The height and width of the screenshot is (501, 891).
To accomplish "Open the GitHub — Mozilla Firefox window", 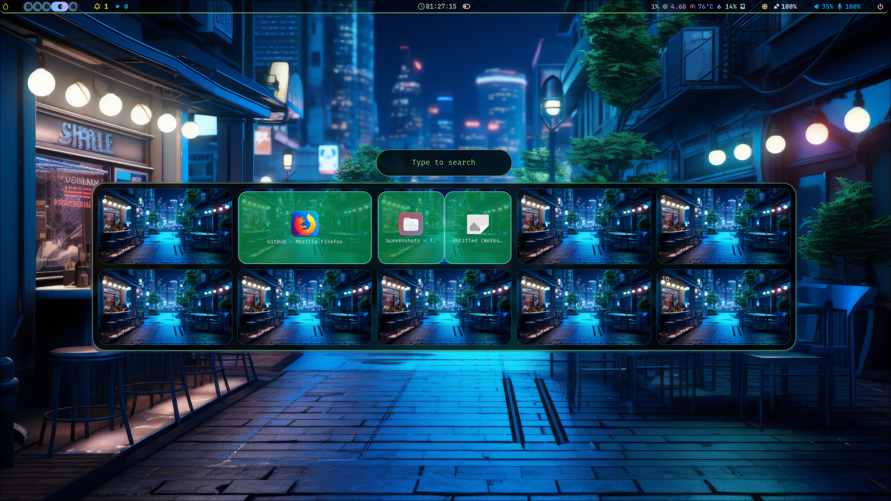I will [305, 227].
